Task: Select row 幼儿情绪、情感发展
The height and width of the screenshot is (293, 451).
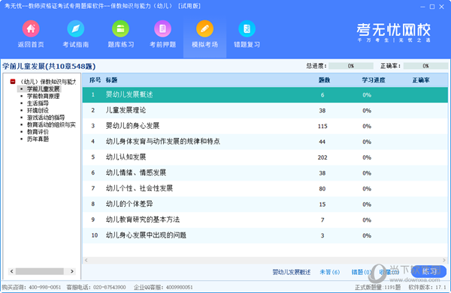Action: (265, 173)
